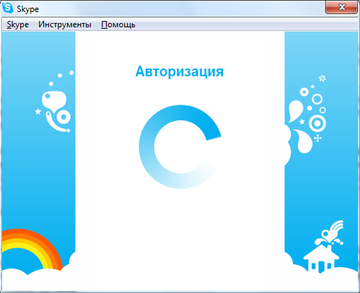360x293 pixels.
Task: Click the lower white teardrop shape on right
Action: 304,141
